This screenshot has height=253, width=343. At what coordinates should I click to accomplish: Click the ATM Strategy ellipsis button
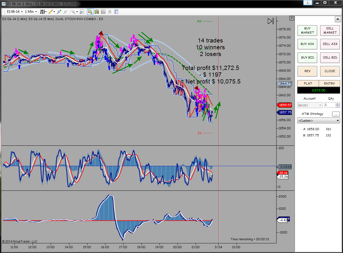[x=336, y=114]
